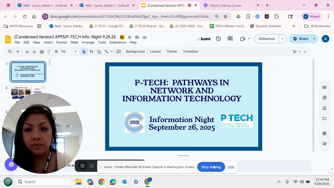Activate the Paint format roller
The image size is (334, 188).
[49, 52]
